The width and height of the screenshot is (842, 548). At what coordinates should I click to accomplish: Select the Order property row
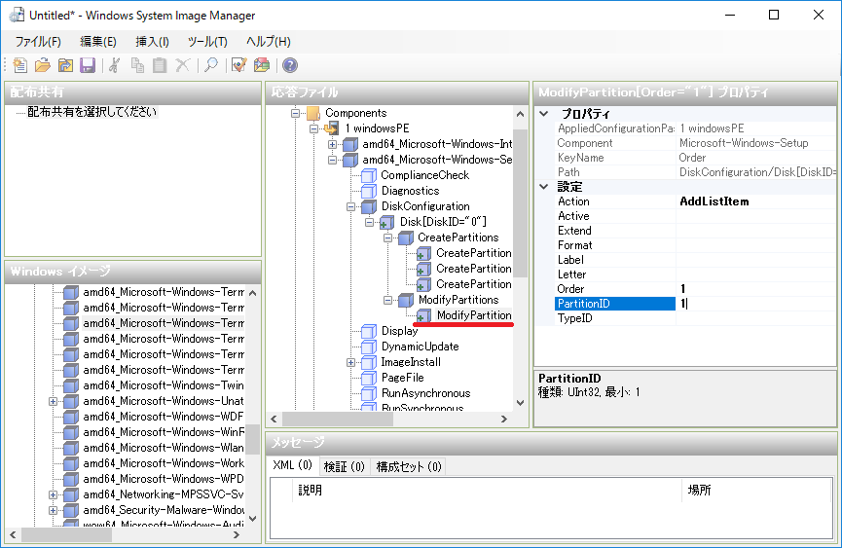click(x=695, y=289)
